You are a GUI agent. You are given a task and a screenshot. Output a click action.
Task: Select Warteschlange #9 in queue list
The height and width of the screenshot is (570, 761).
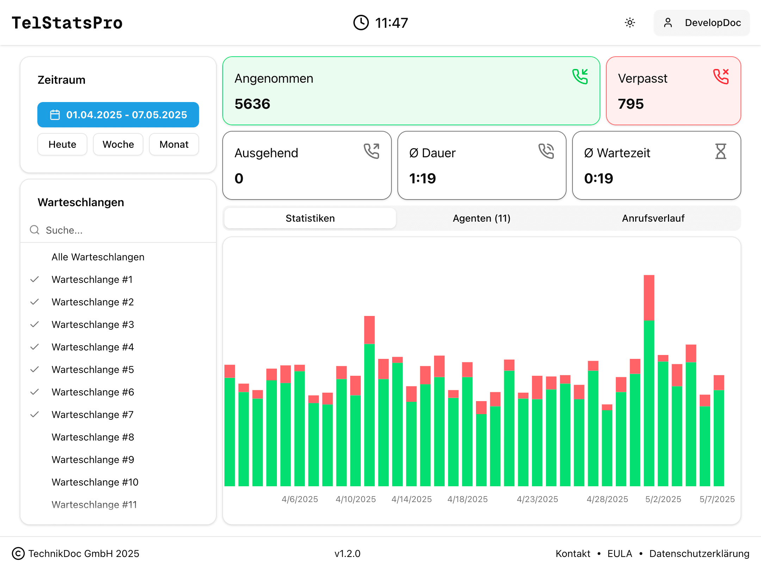(93, 460)
